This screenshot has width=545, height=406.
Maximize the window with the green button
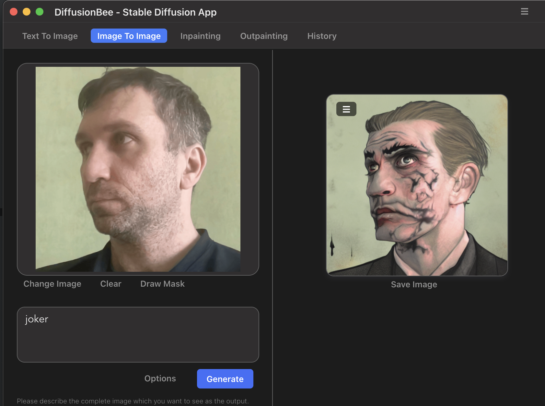coord(40,12)
